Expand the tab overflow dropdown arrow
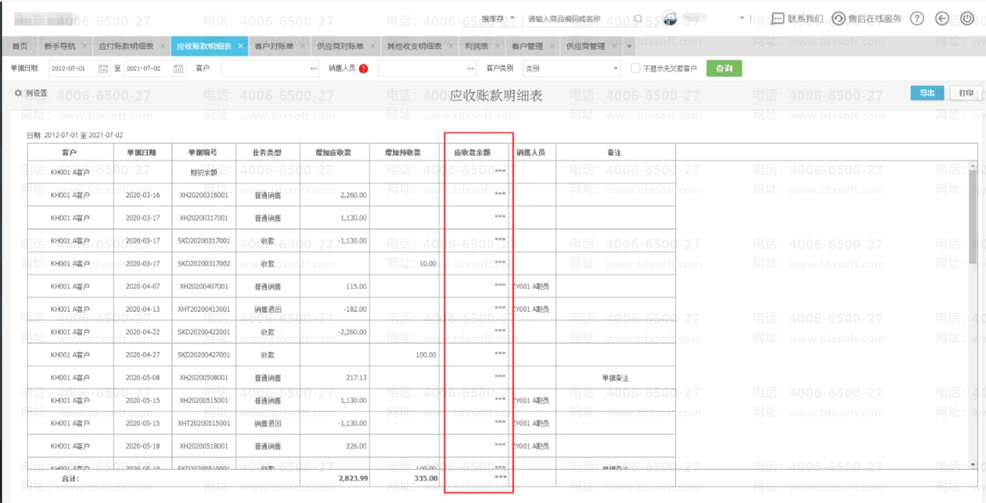This screenshot has height=503, width=986. (629, 47)
